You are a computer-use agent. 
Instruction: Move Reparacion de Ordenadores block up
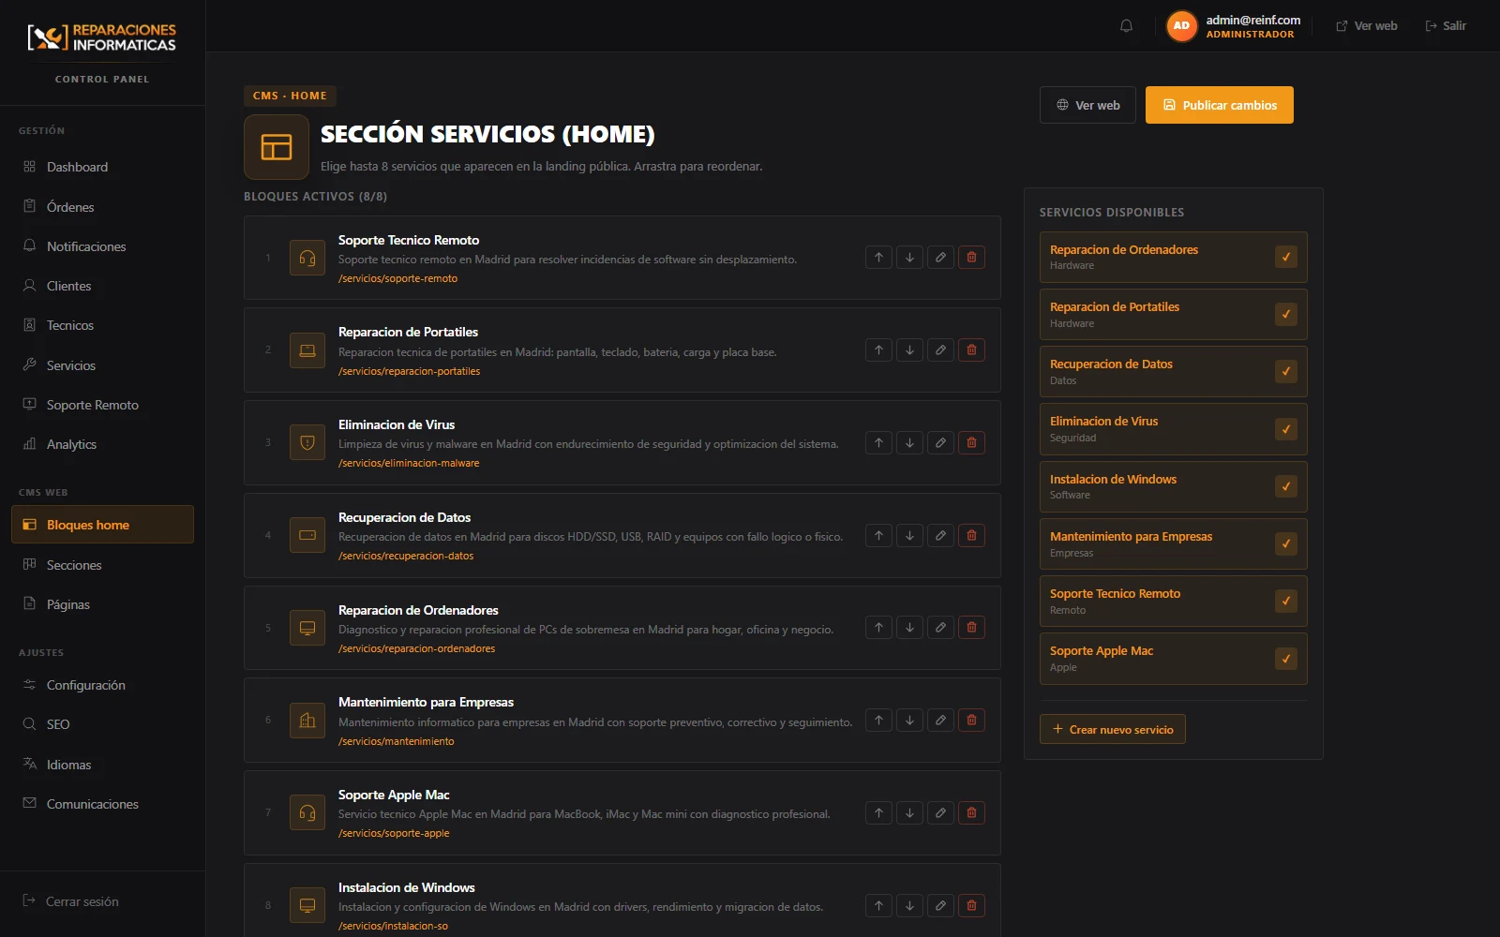point(878,628)
